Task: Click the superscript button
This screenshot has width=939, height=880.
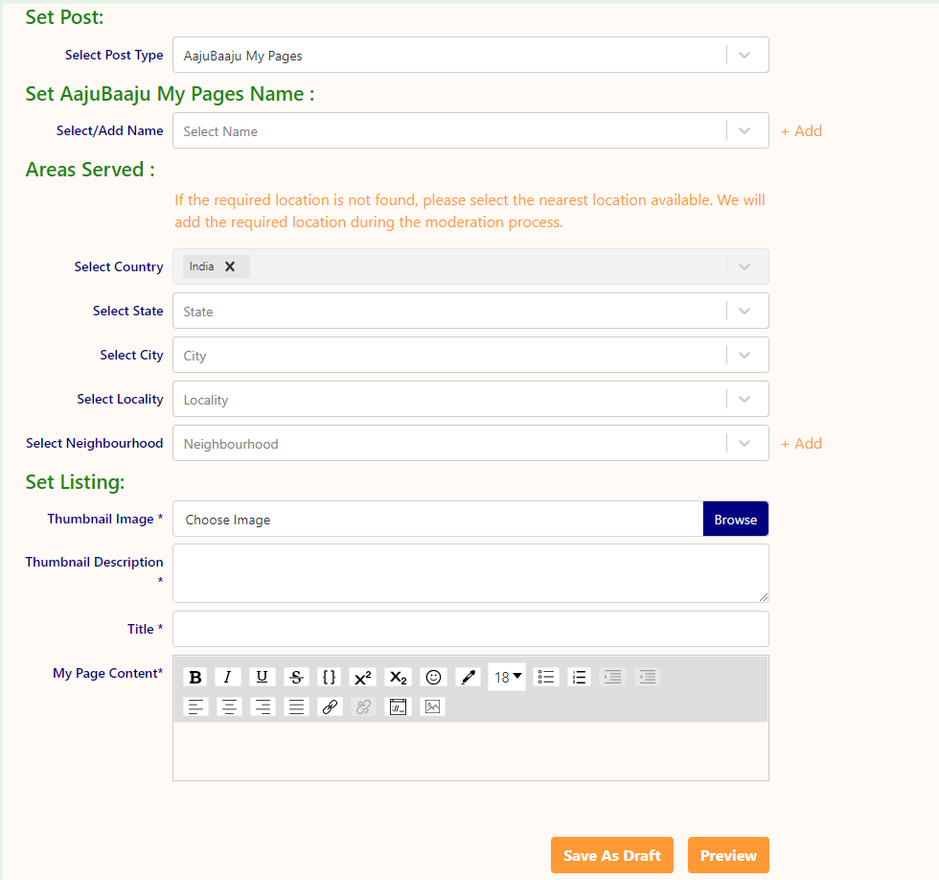Action: (363, 677)
